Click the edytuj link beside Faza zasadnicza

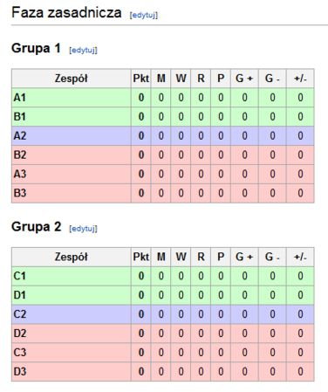144,15
